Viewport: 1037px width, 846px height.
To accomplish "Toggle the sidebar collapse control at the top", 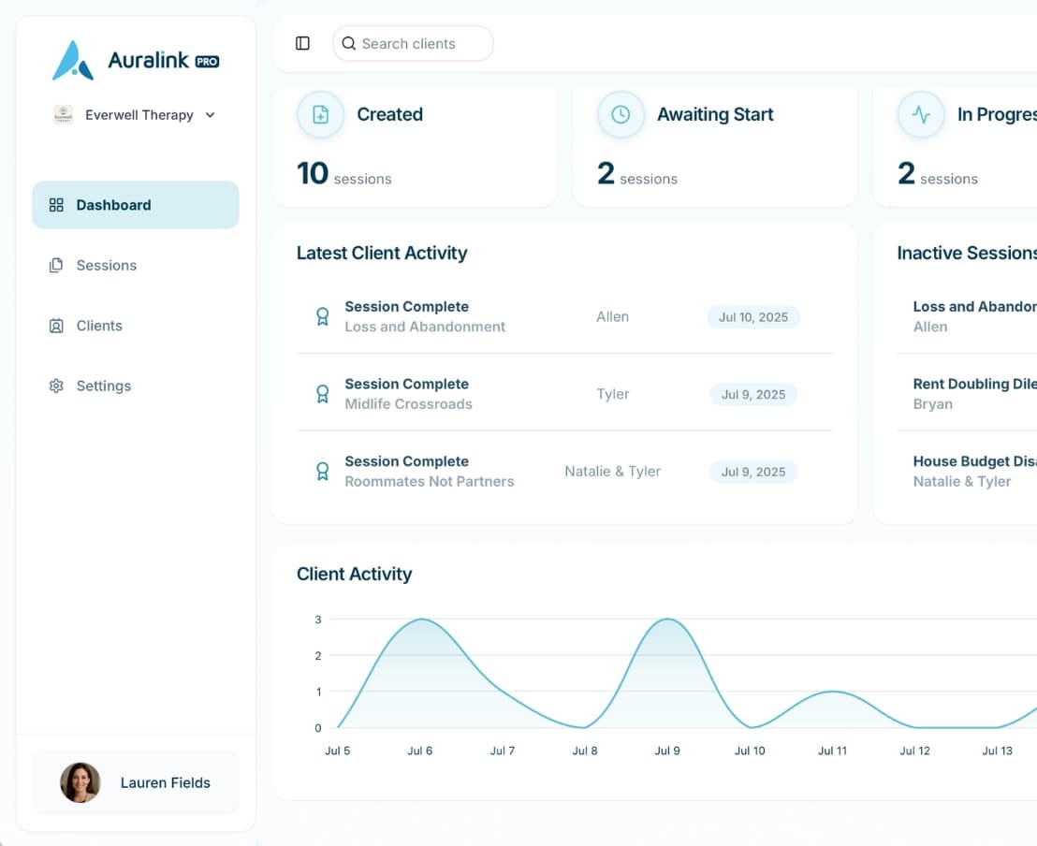I will (x=301, y=43).
